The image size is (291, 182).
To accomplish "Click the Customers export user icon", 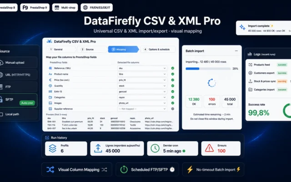I will [x=251, y=73].
